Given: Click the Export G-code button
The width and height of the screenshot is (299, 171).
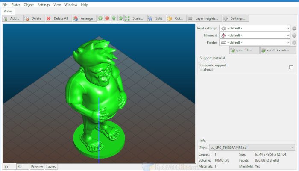Looking at the screenshot, I should 278,50.
